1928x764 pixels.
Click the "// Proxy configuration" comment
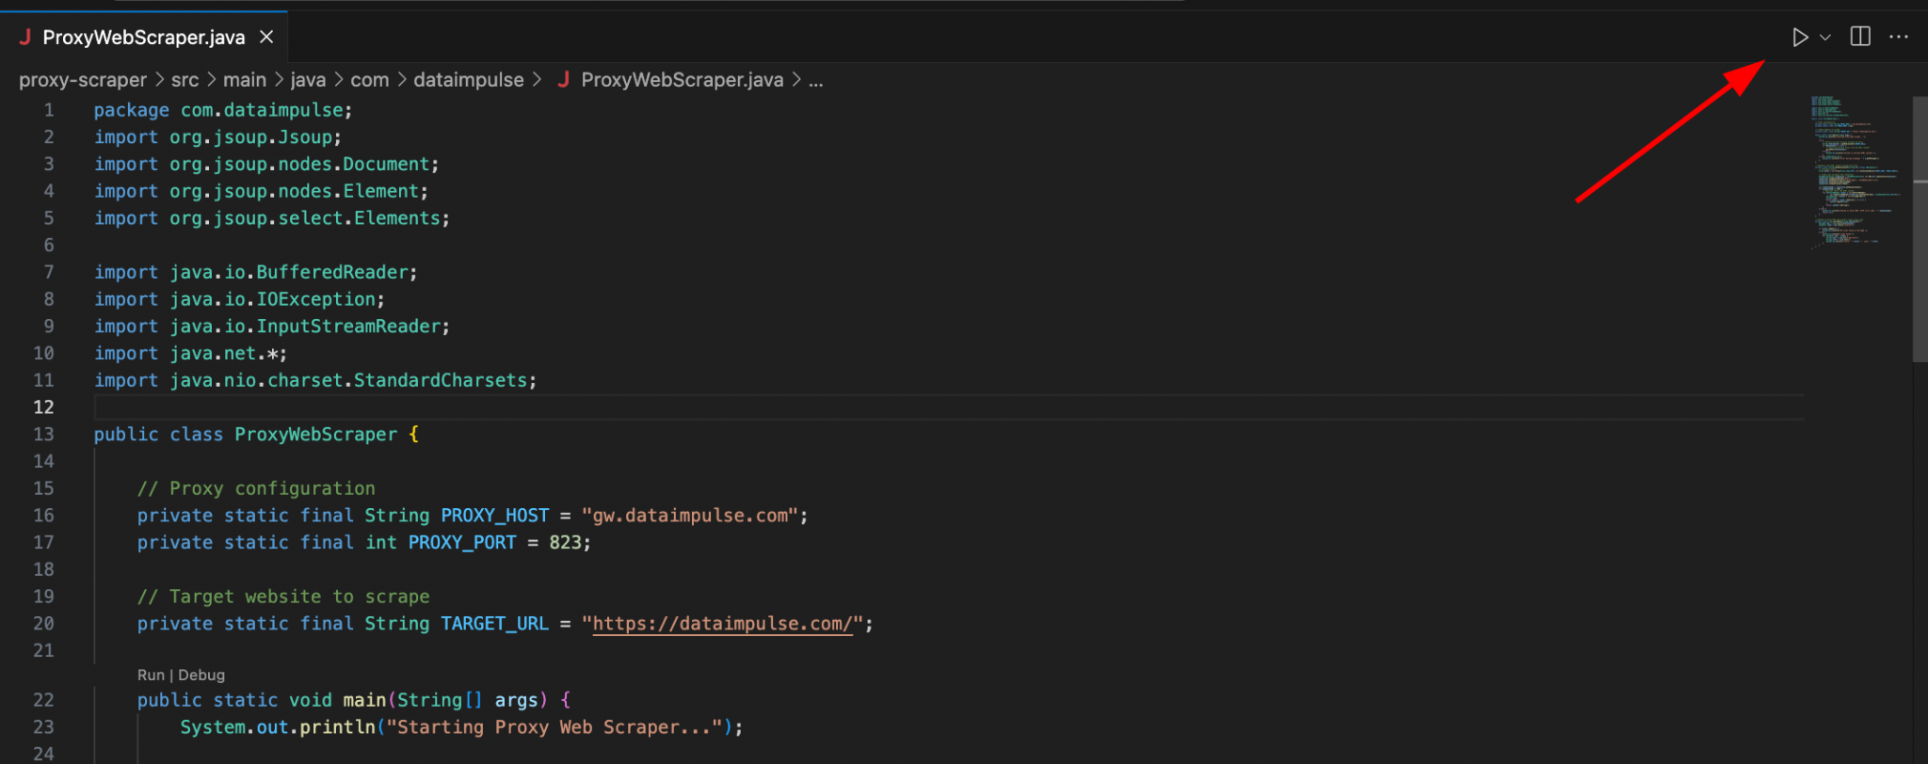click(256, 488)
